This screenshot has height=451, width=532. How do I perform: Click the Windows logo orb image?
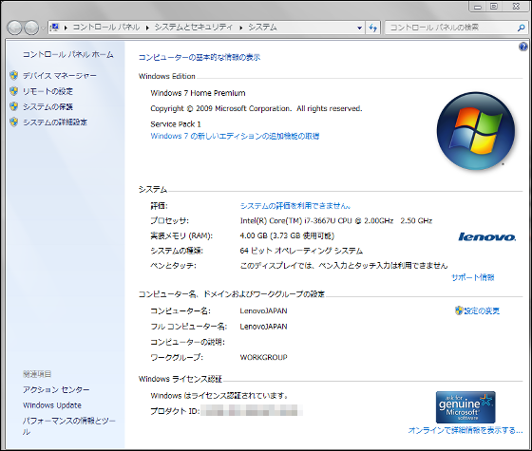tap(476, 131)
